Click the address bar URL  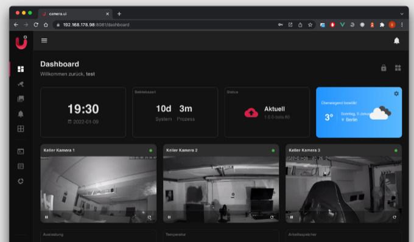96,25
